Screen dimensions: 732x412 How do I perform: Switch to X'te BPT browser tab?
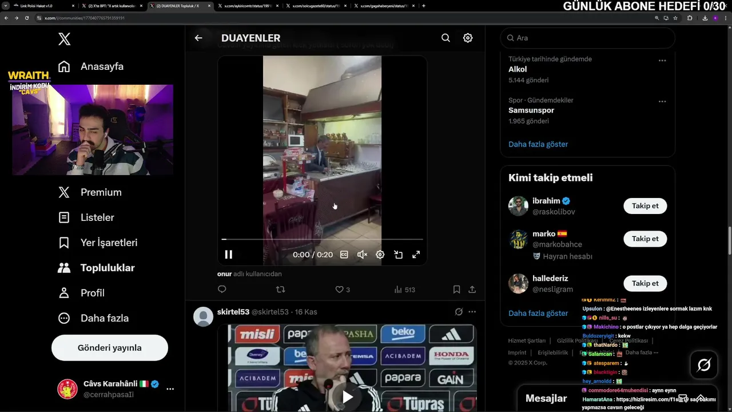(112, 6)
